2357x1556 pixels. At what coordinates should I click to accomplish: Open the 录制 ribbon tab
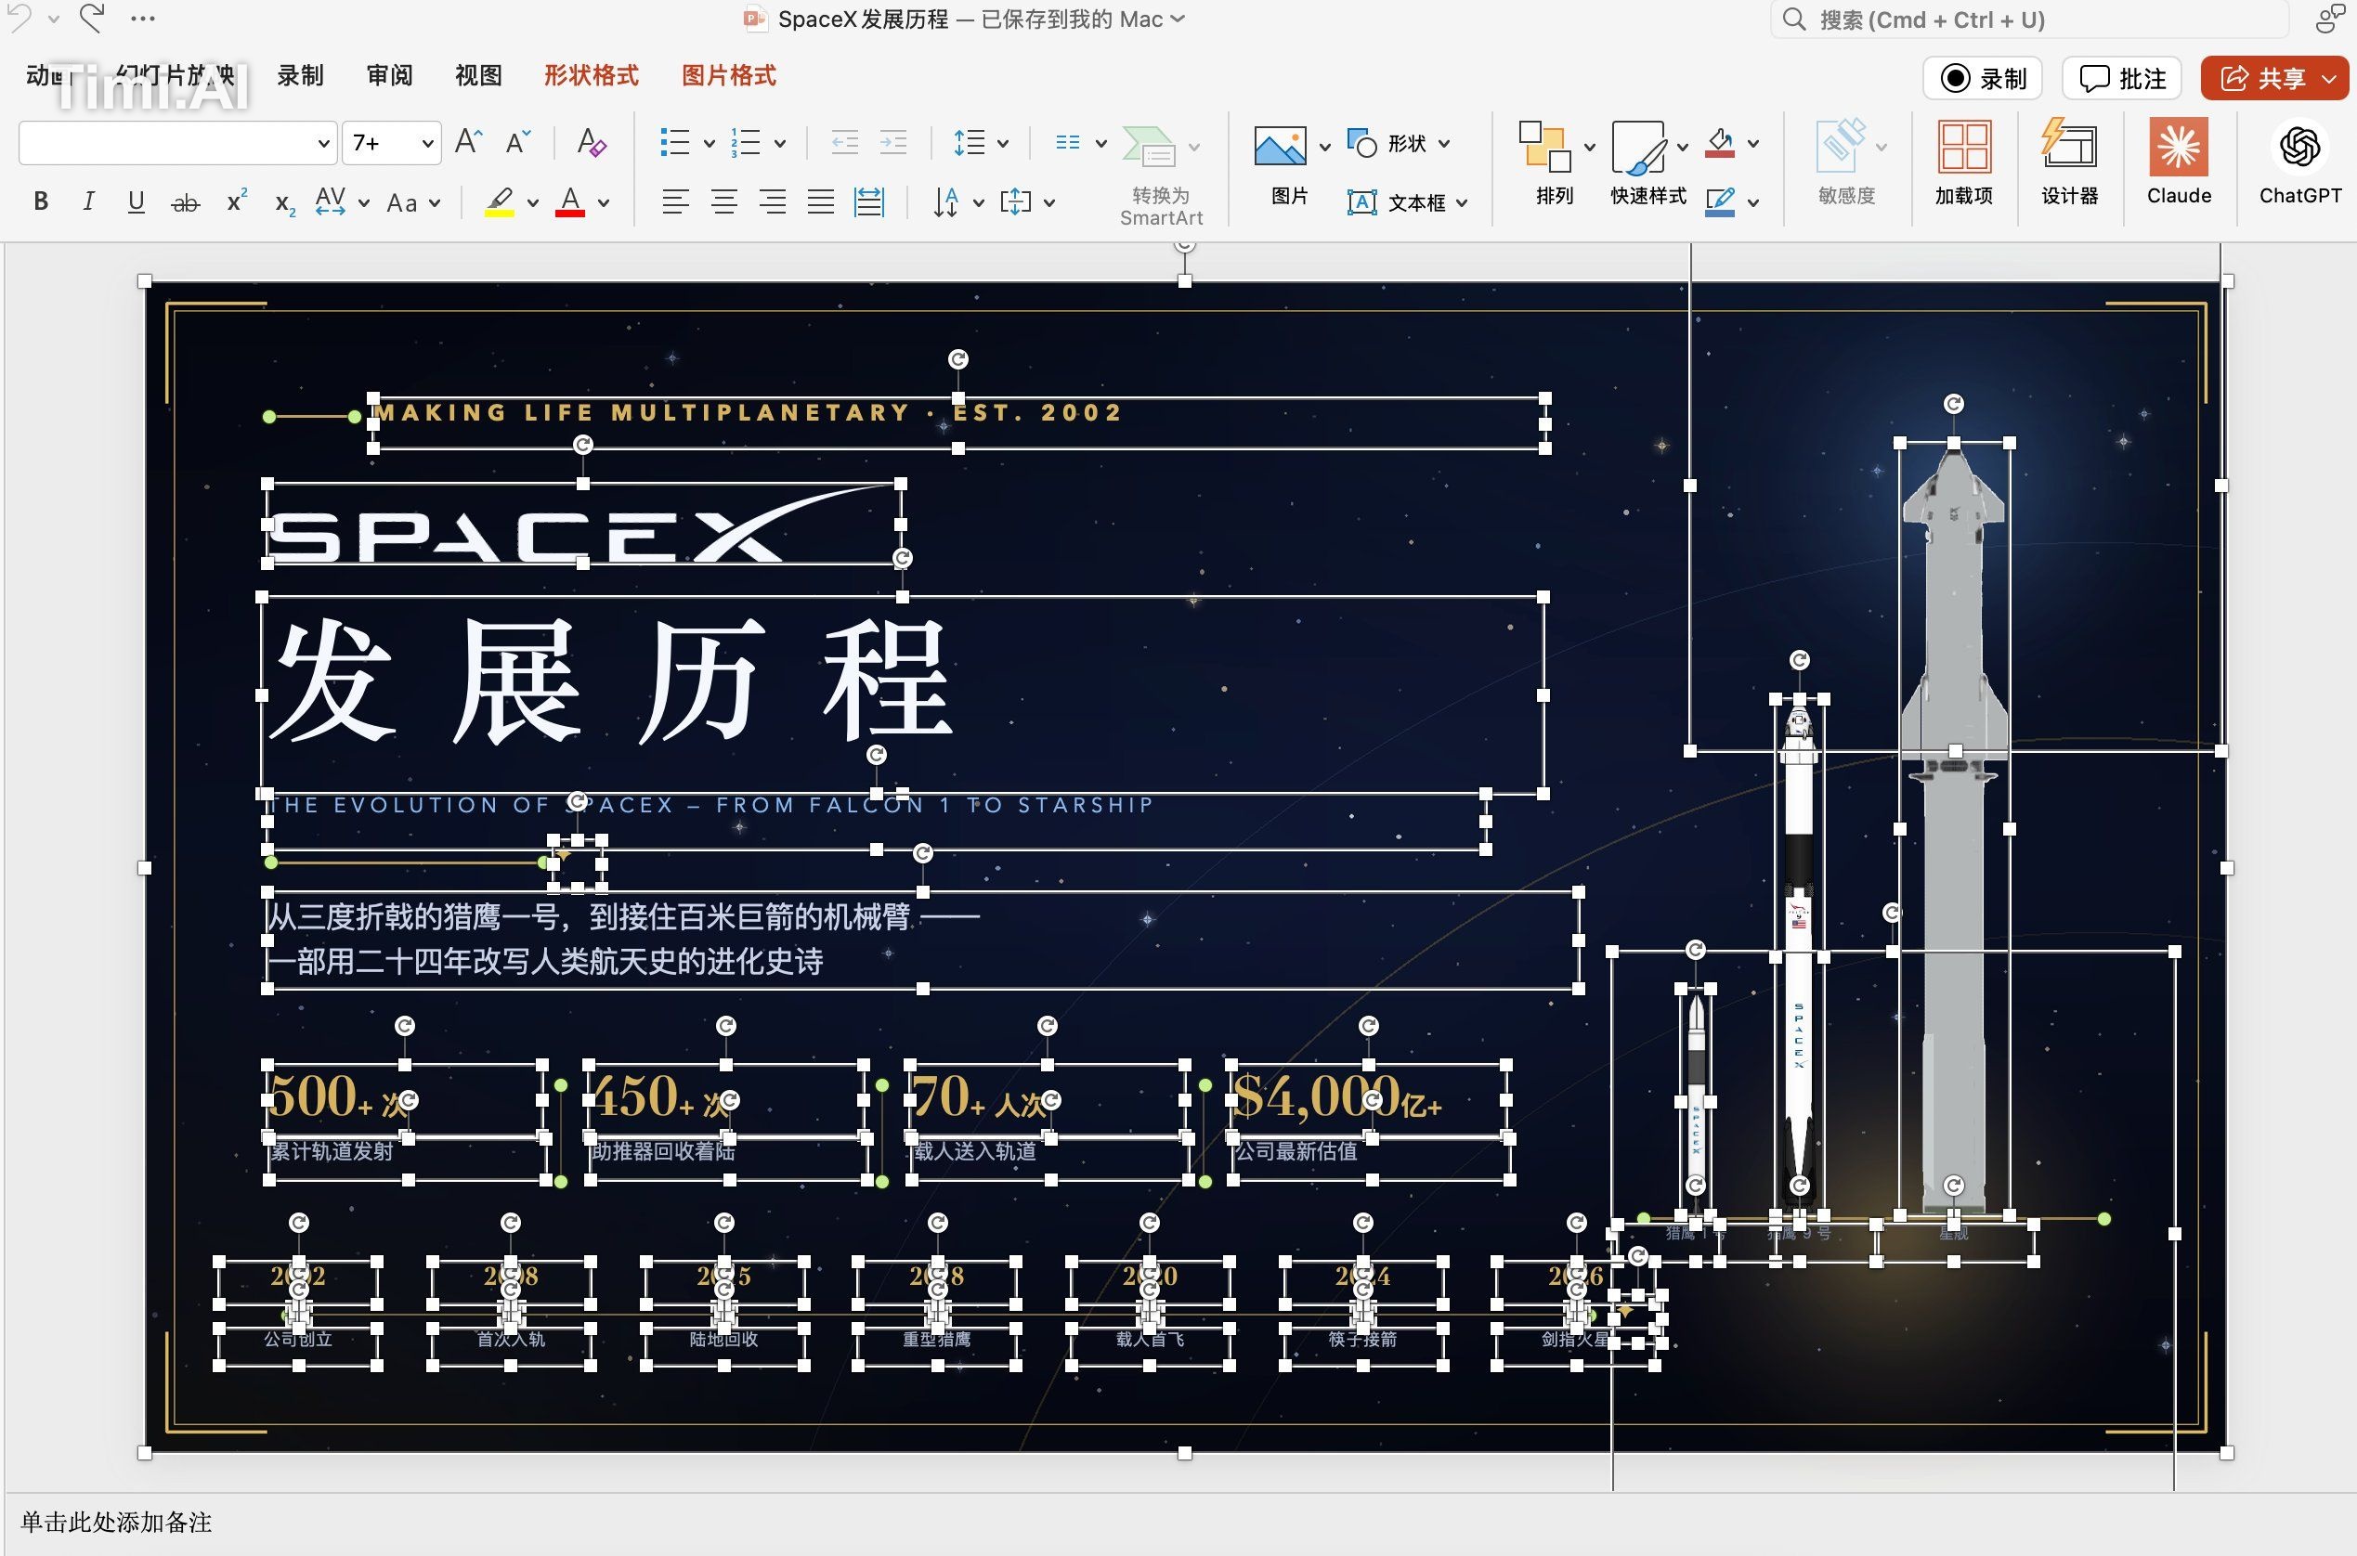[x=300, y=76]
